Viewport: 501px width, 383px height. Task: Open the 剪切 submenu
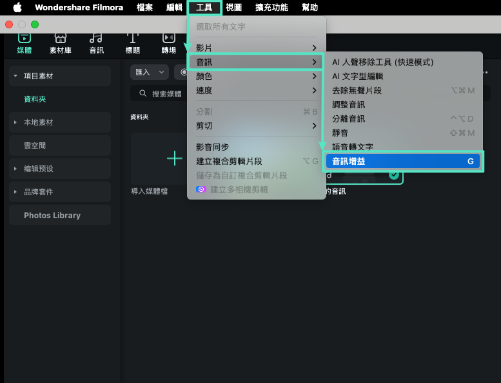(x=256, y=126)
